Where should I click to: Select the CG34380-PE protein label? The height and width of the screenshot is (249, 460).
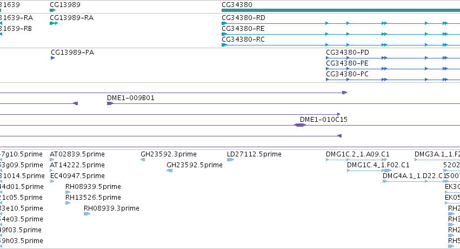click(347, 63)
